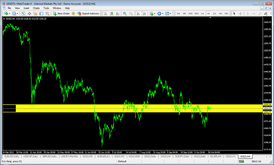Expand the Indicators dropdown arrow
The width and height of the screenshot is (274, 165).
click(155, 14)
